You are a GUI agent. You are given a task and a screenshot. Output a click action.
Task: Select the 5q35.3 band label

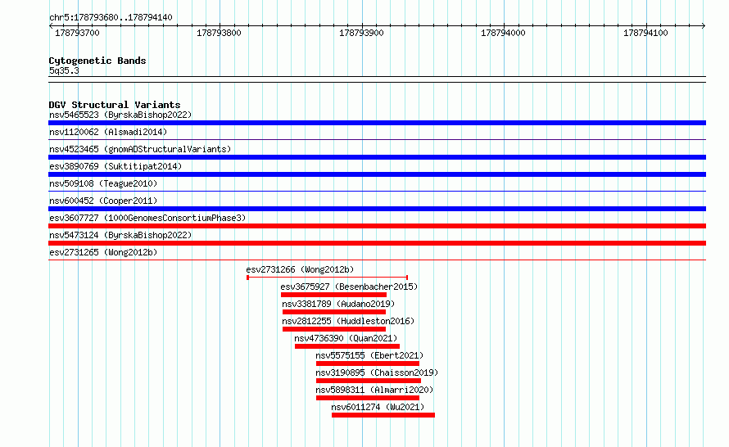[x=64, y=70]
